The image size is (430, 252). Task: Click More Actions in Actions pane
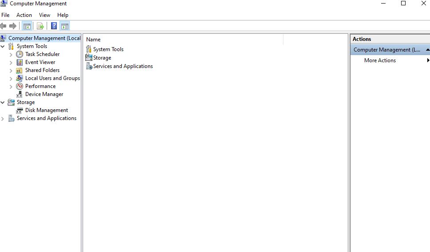click(x=380, y=60)
